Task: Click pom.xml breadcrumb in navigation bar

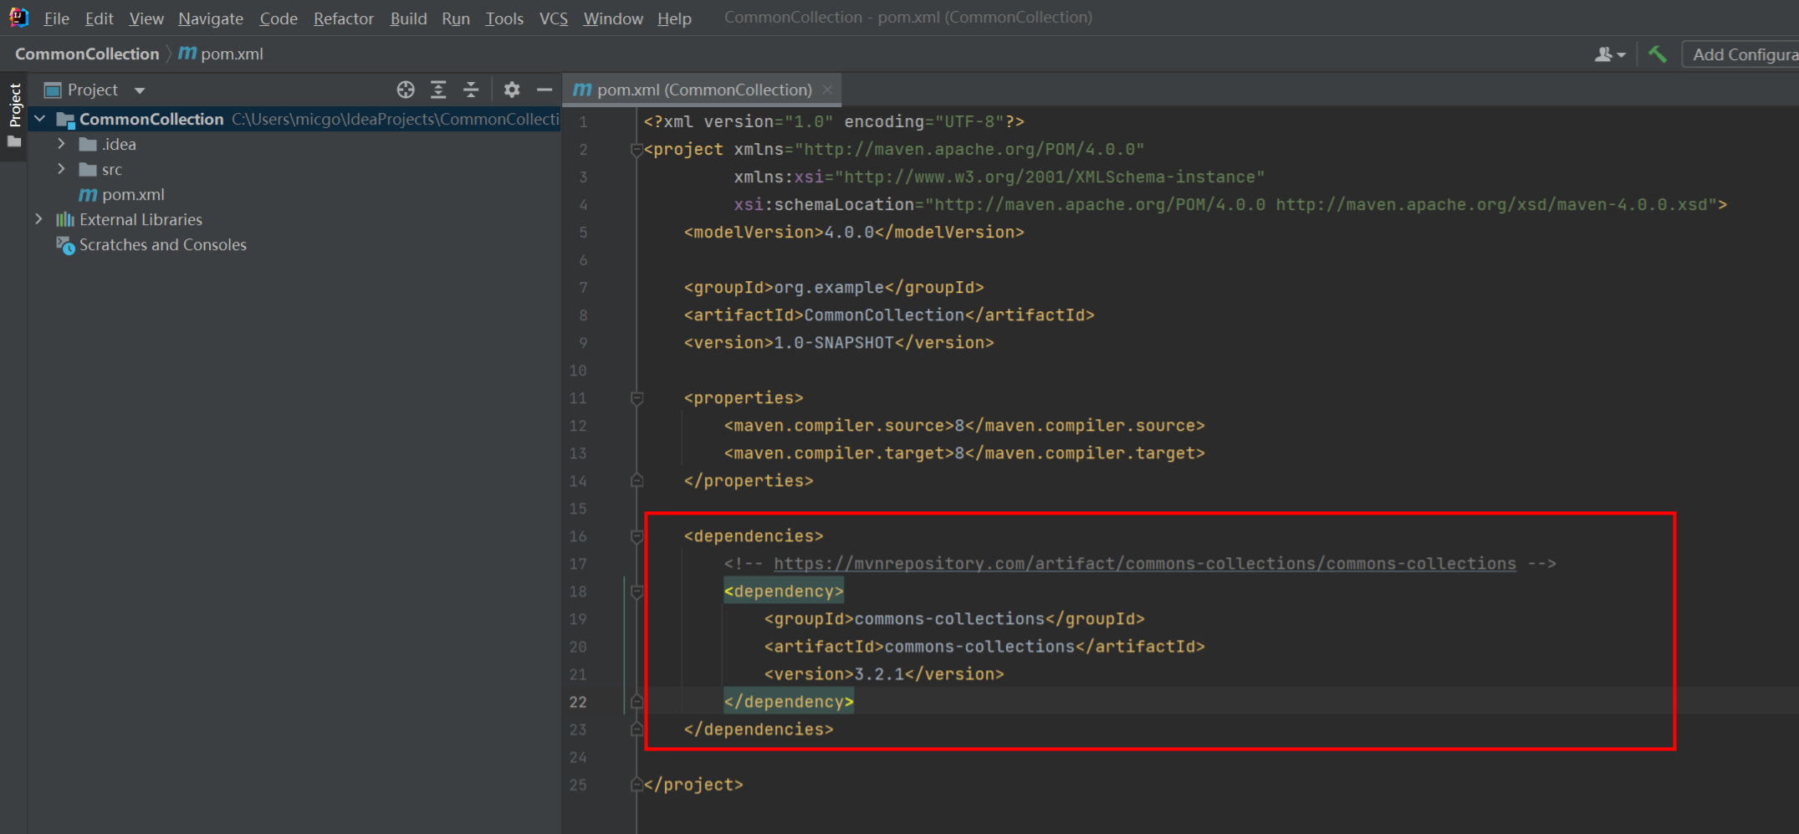Action: (222, 54)
